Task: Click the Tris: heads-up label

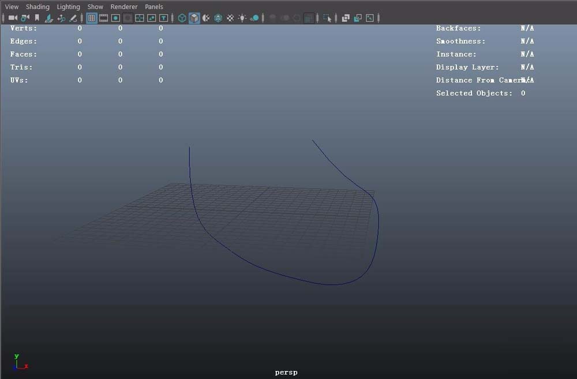Action: tap(21, 67)
